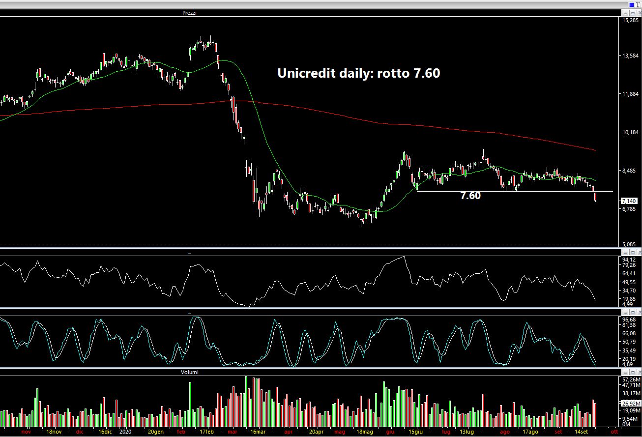Screen dimensions: 642x437
Task: Click the '16dic' date label
Action: point(105,432)
